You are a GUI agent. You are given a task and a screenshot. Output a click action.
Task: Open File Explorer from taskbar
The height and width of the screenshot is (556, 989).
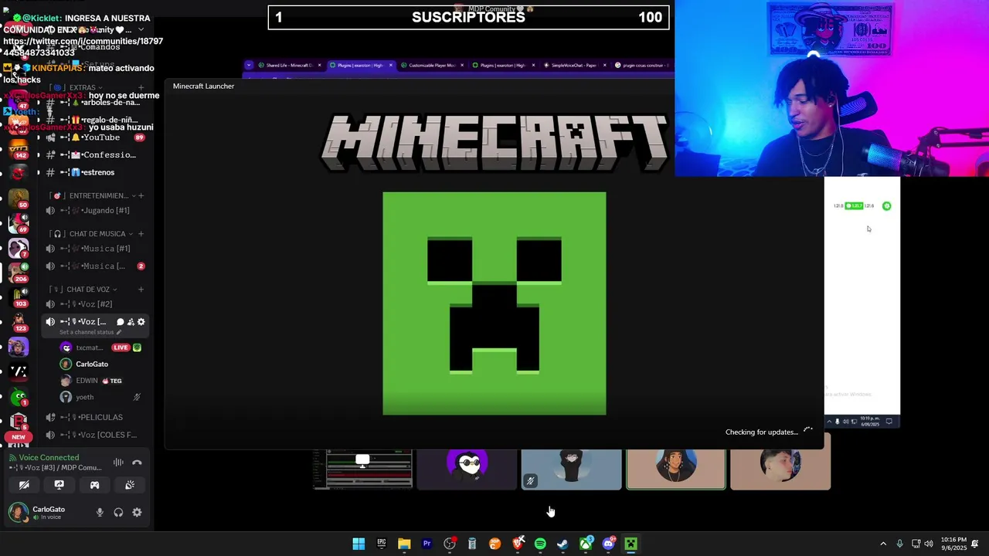(404, 544)
